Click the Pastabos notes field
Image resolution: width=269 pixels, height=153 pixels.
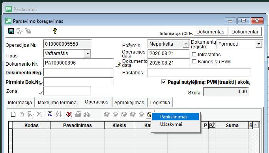199,72
